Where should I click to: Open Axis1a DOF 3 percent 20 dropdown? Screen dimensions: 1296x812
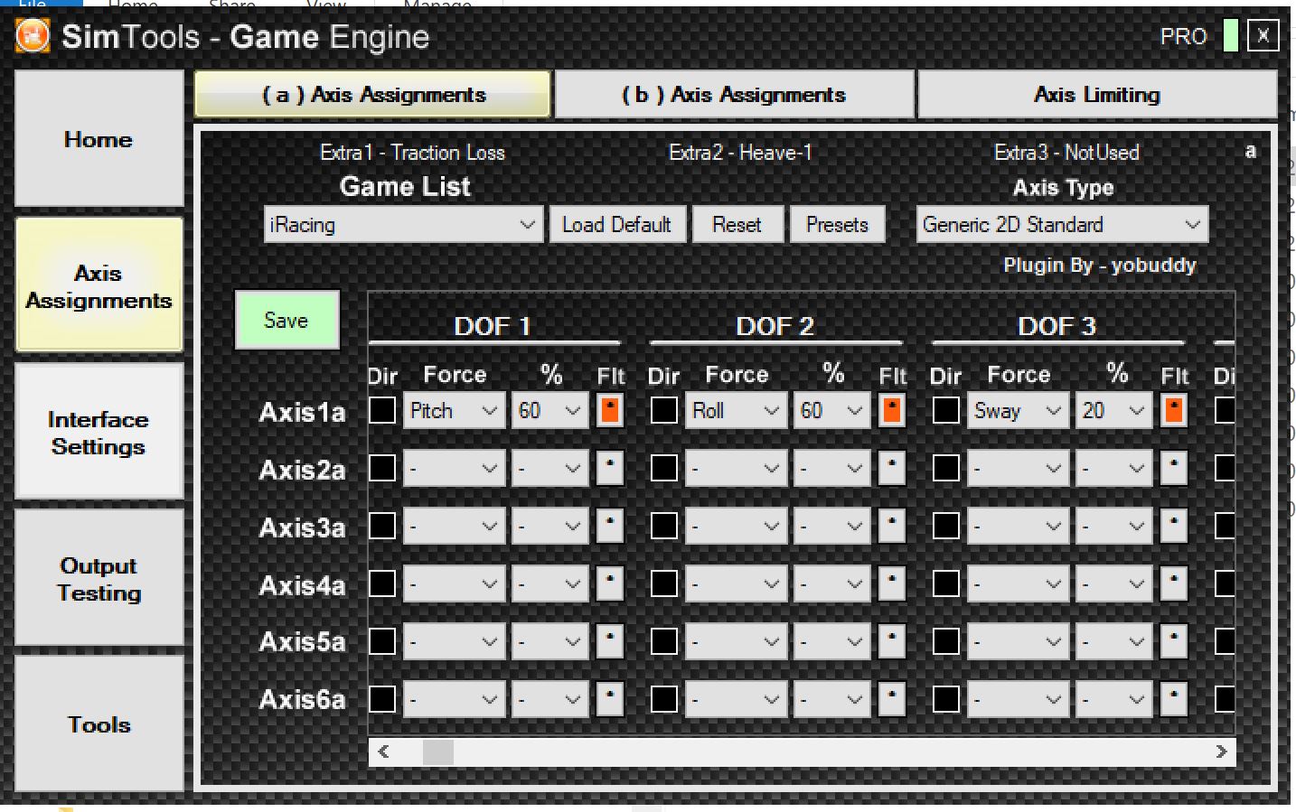click(1113, 411)
